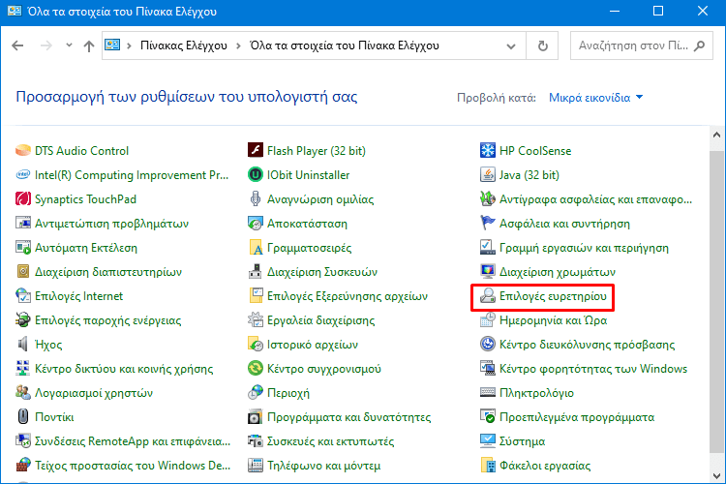Image resolution: width=726 pixels, height=484 pixels.
Task: Click the Συσκευές και εκτυπωτές printer icon
Action: click(x=256, y=440)
